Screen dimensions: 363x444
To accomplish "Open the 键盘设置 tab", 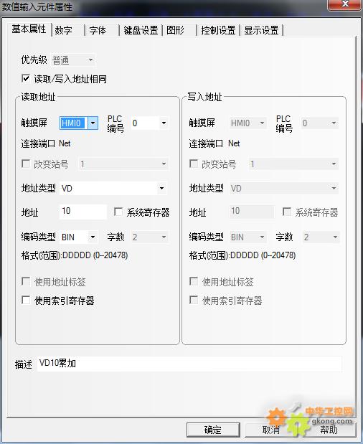I will [x=141, y=30].
